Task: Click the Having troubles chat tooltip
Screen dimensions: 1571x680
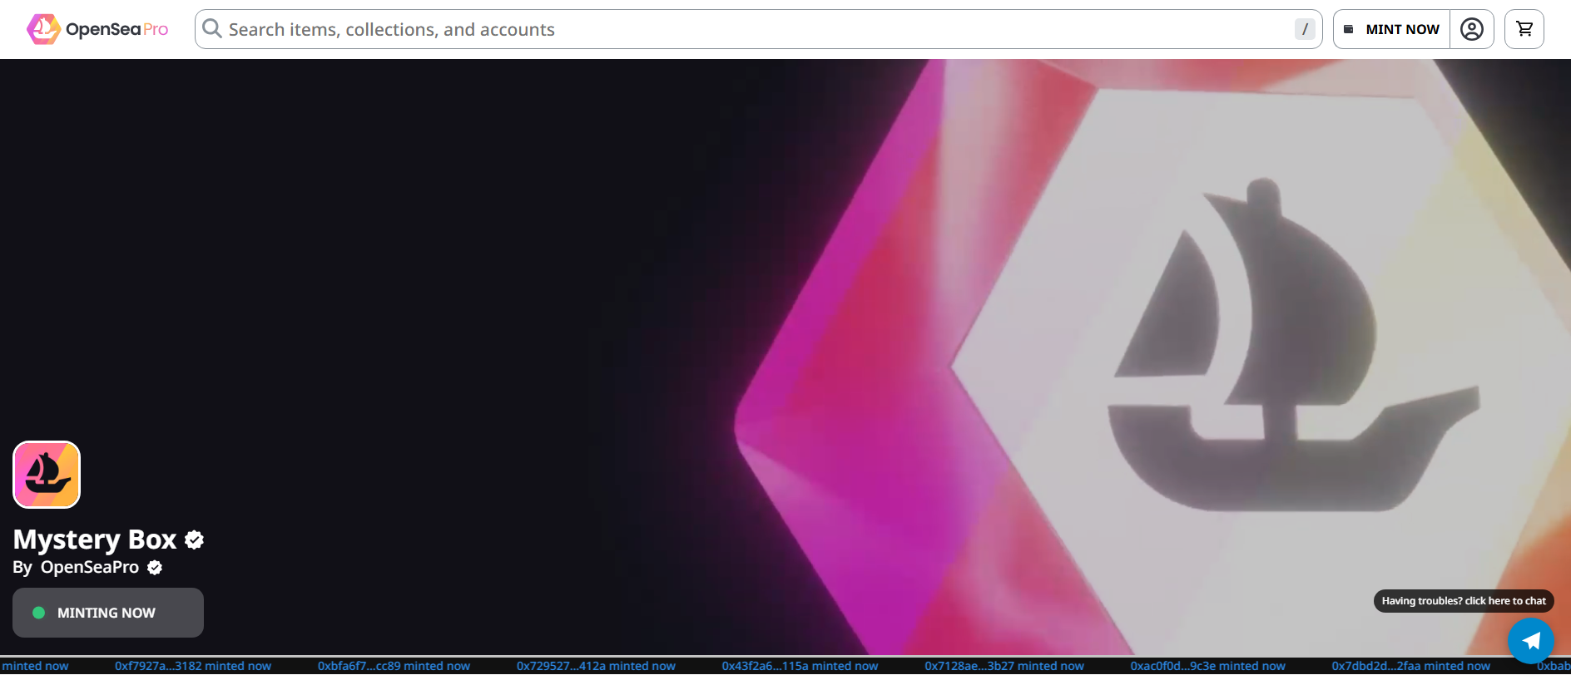Action: click(1464, 601)
